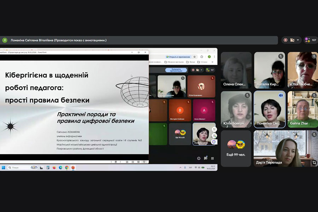Open PowerPoint from the taskbar
This screenshot has height=212, width=318.
[73, 167]
